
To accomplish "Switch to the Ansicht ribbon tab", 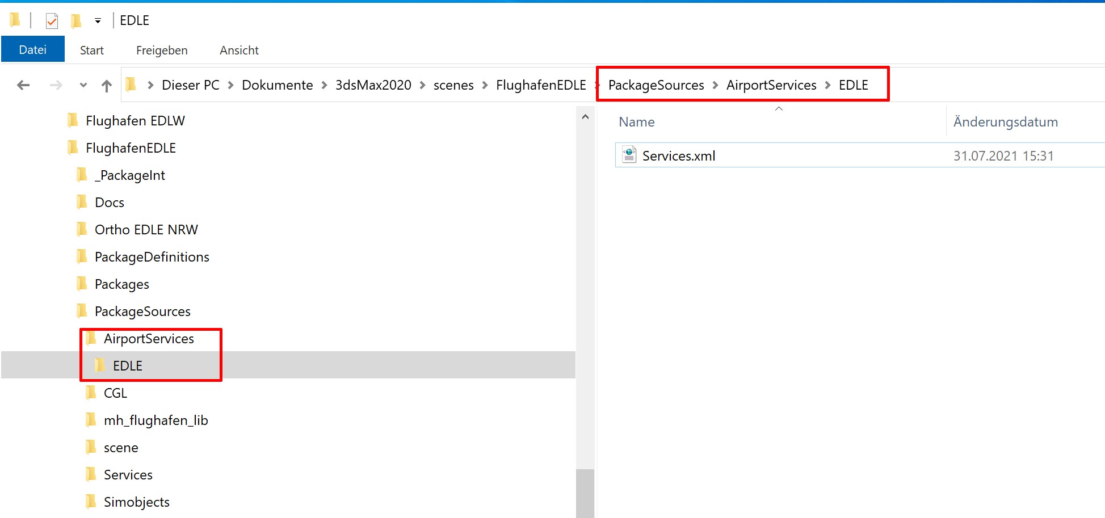I will 239,50.
